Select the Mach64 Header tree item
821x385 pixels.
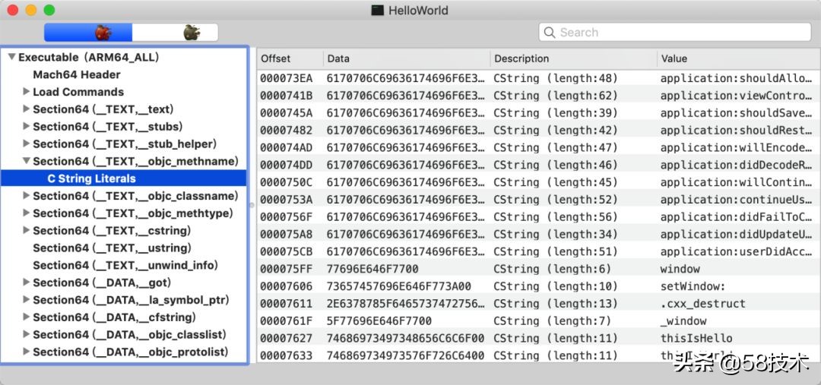77,74
